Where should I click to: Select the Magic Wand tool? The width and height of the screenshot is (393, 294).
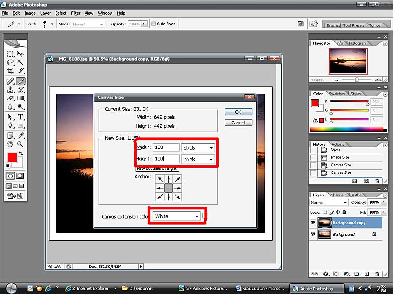(x=20, y=62)
